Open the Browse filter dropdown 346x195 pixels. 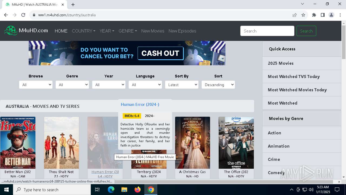(x=36, y=85)
